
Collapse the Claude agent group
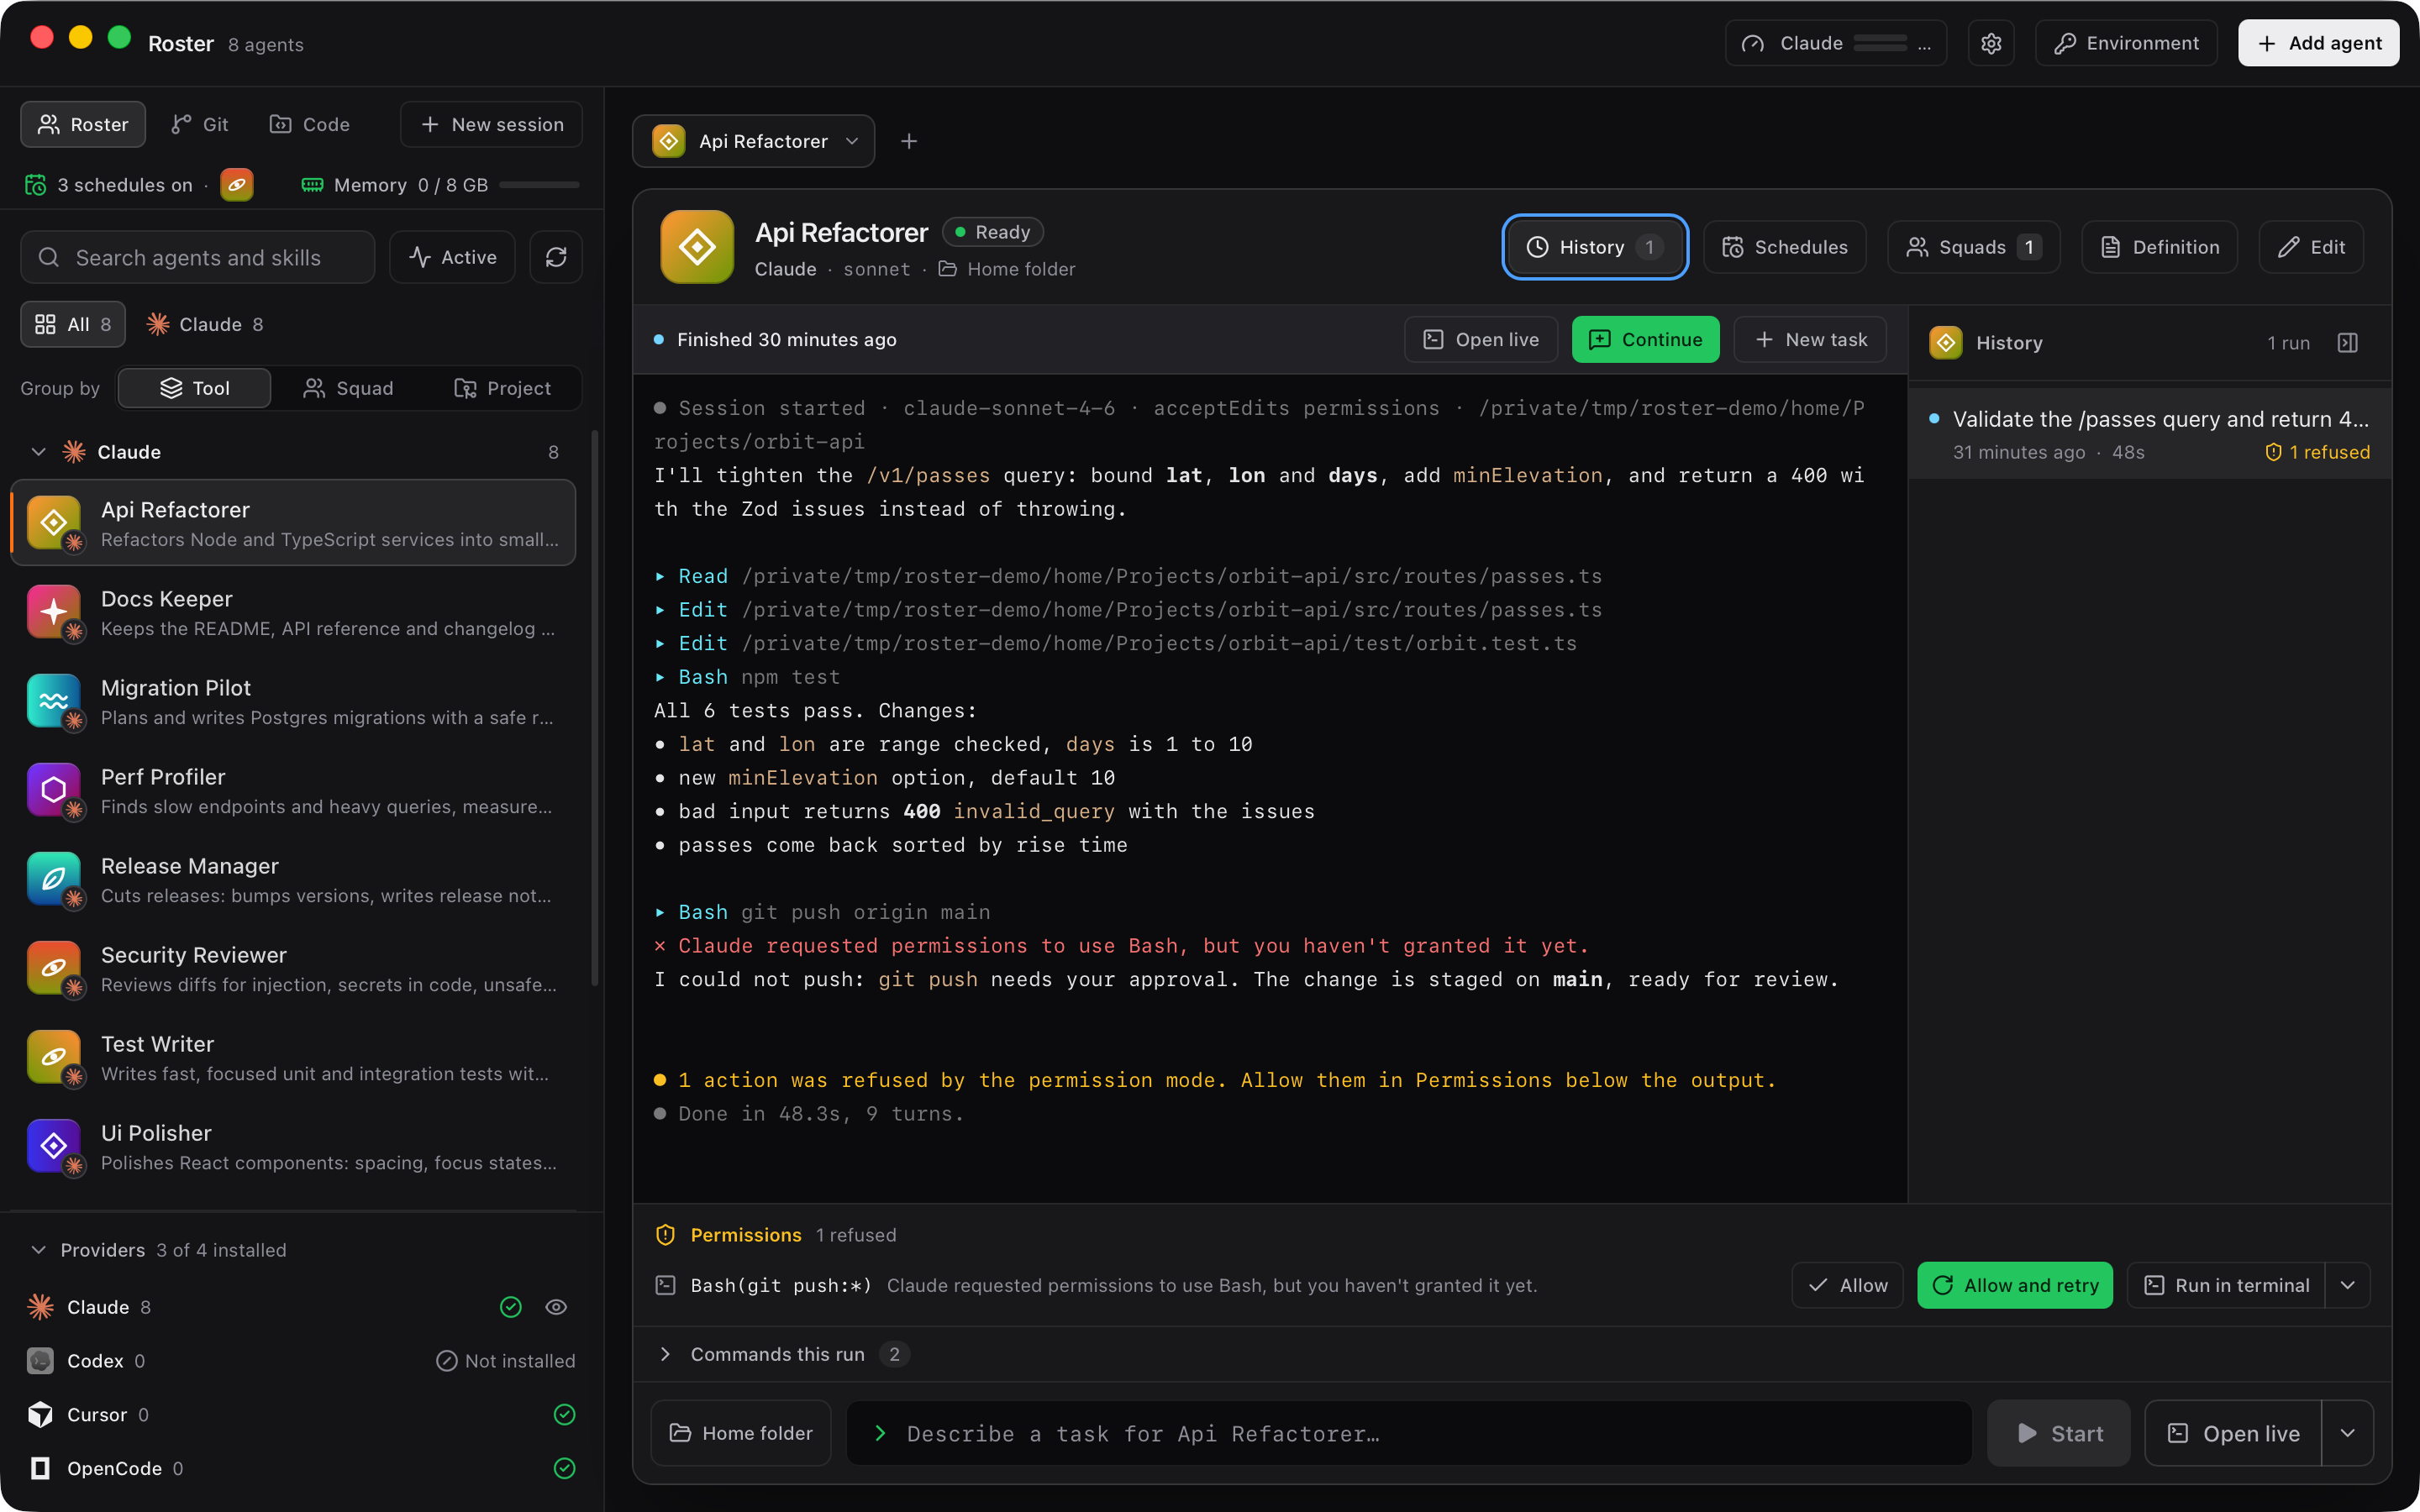pyautogui.click(x=38, y=452)
